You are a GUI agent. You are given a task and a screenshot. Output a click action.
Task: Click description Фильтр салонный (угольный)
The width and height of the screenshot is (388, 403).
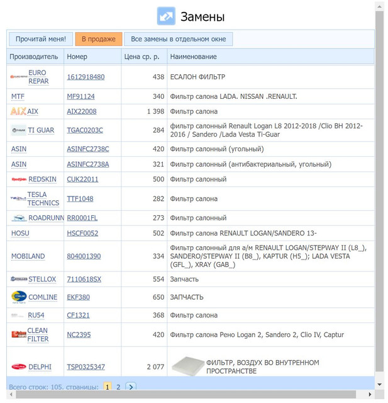point(217,149)
